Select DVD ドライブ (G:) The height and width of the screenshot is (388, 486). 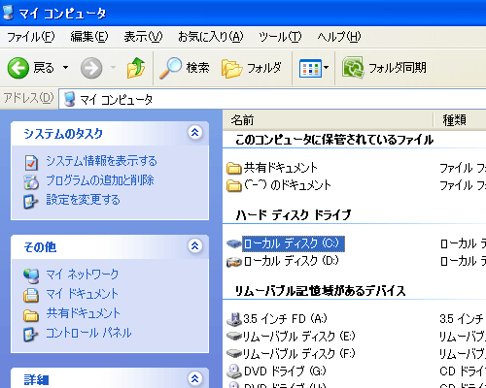click(285, 371)
